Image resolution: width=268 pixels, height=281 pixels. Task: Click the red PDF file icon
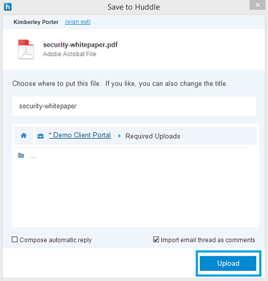coord(26,50)
